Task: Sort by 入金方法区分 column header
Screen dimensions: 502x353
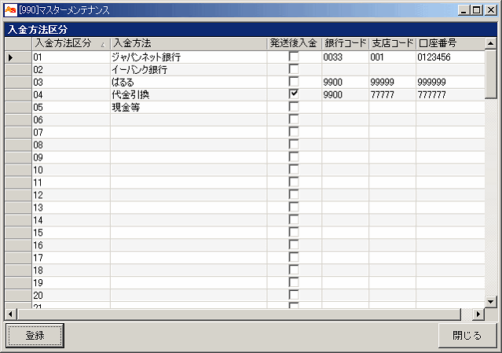Action: click(71, 43)
